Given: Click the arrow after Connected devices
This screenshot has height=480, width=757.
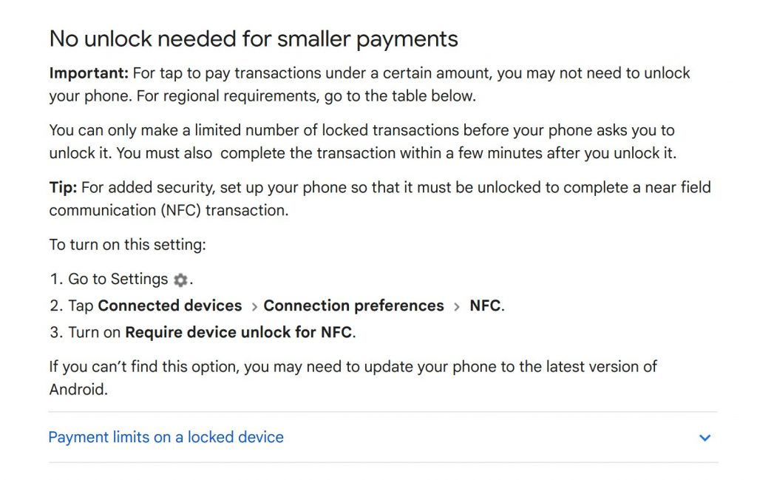Looking at the screenshot, I should coord(254,307).
